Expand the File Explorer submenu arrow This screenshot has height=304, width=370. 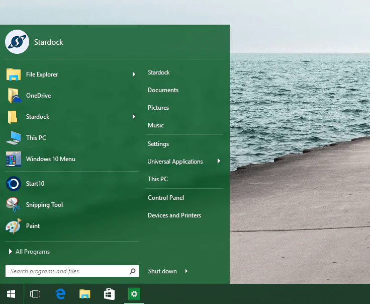point(134,74)
